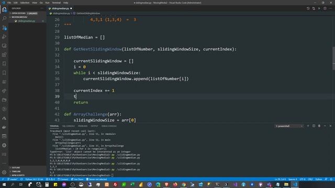Click the errors and warnings status counter
Screen dimensions: 335x188
50,179
